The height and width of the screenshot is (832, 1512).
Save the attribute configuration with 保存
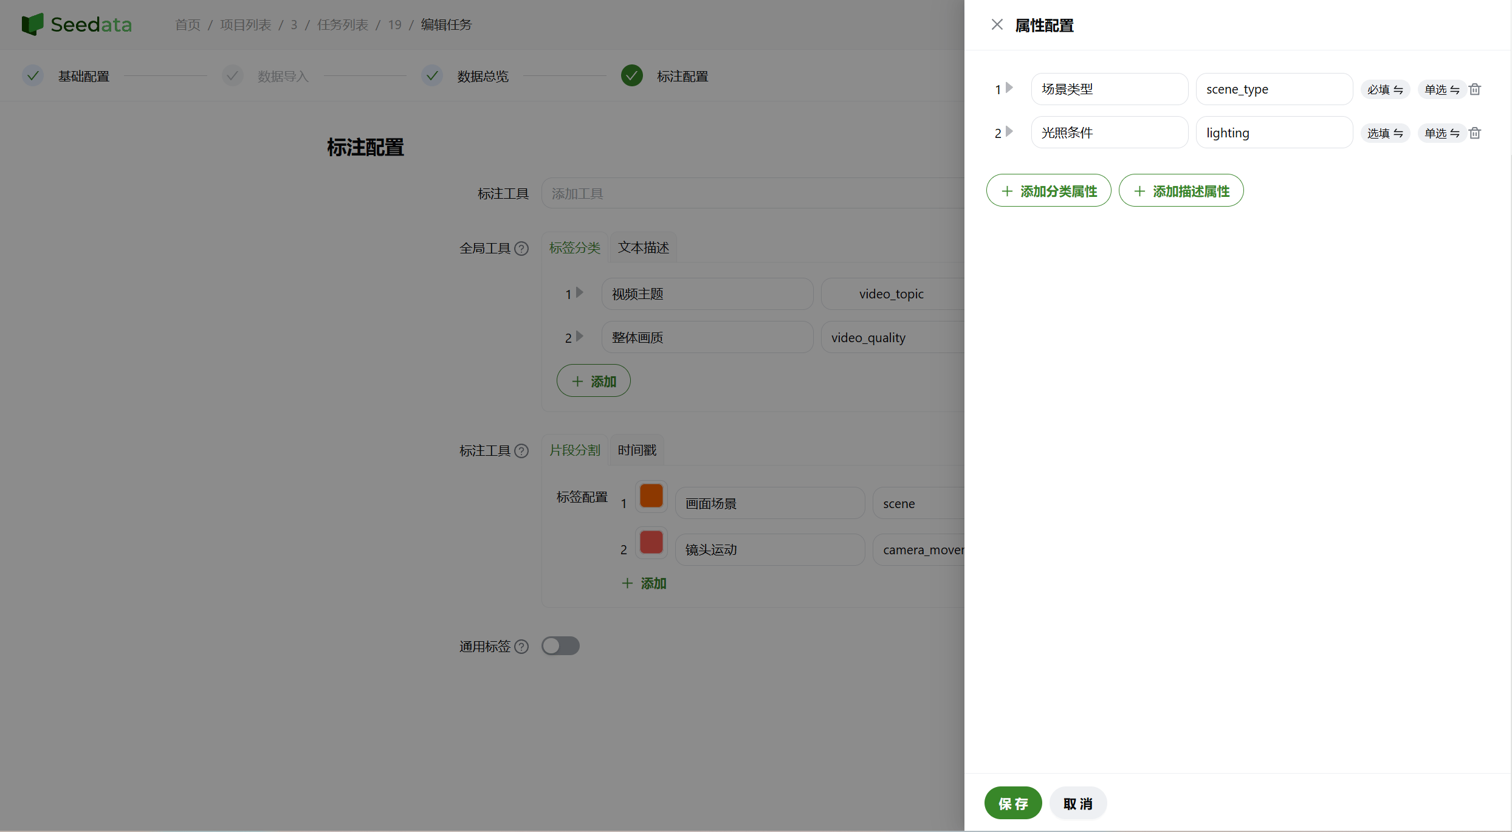click(1012, 803)
